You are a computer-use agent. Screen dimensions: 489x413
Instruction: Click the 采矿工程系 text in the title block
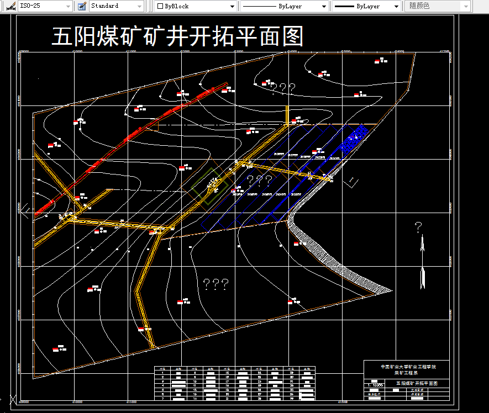point(406,373)
